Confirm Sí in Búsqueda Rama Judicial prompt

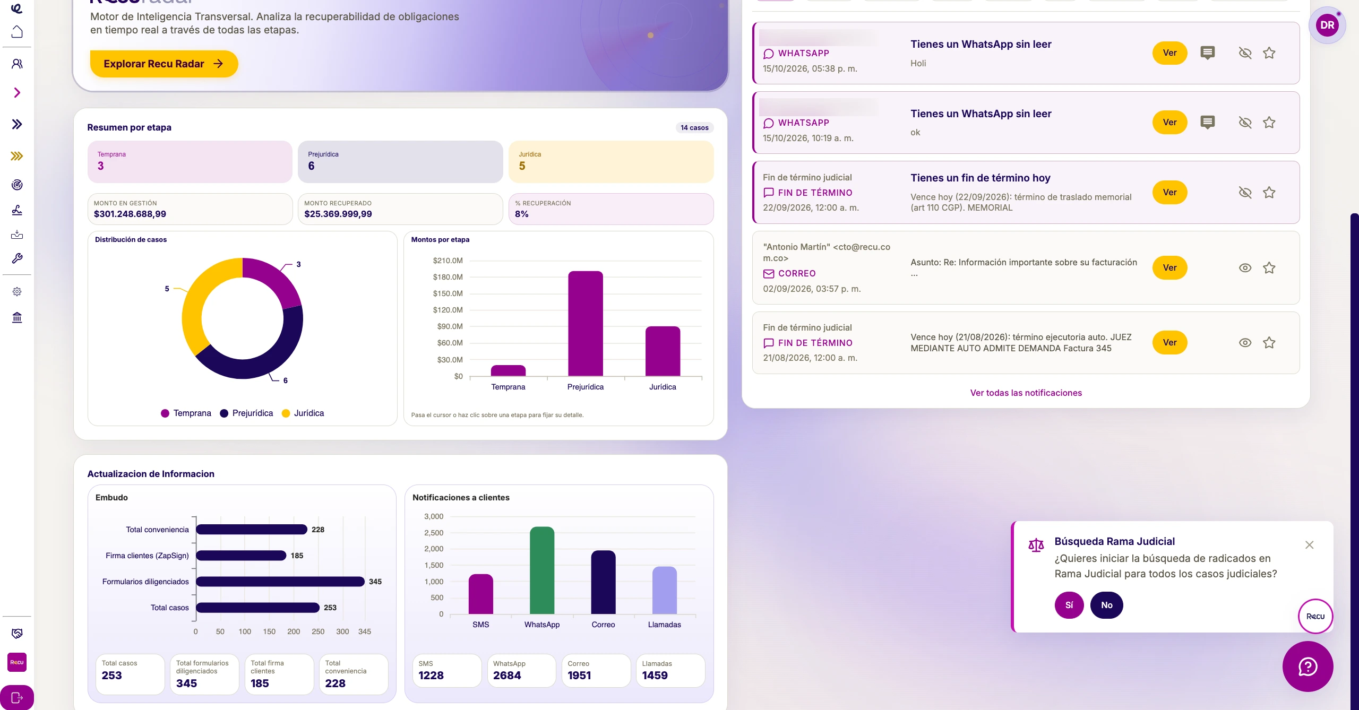[x=1069, y=605]
